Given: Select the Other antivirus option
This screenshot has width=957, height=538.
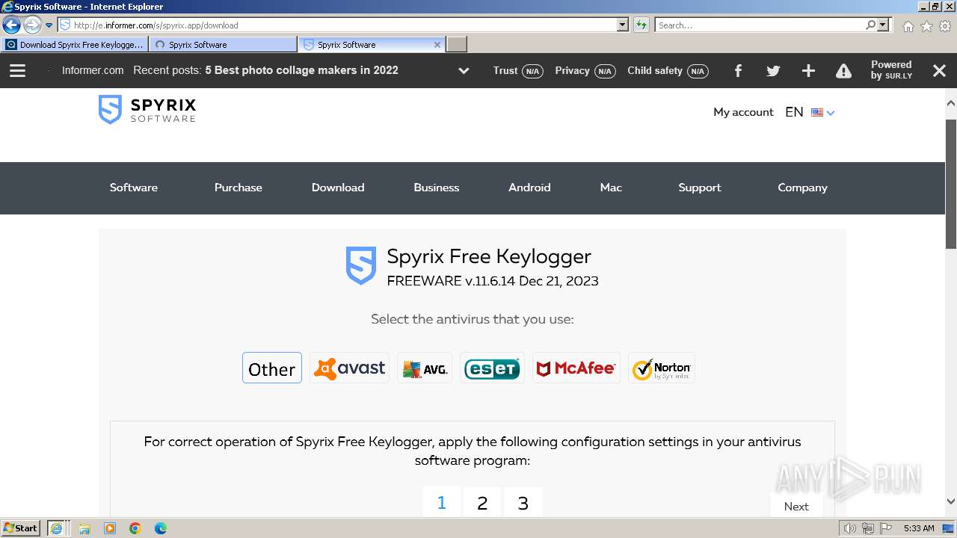Looking at the screenshot, I should (x=272, y=368).
